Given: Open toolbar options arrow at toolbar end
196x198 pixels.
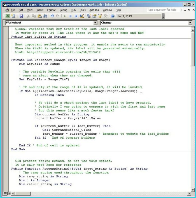Looking at the screenshot, I should click(x=163, y=16).
